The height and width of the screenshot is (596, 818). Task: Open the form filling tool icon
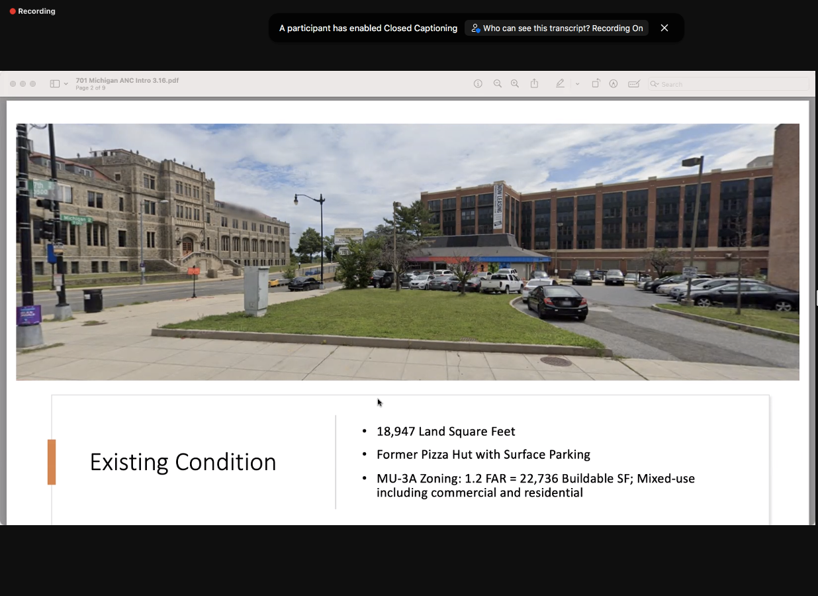click(634, 83)
